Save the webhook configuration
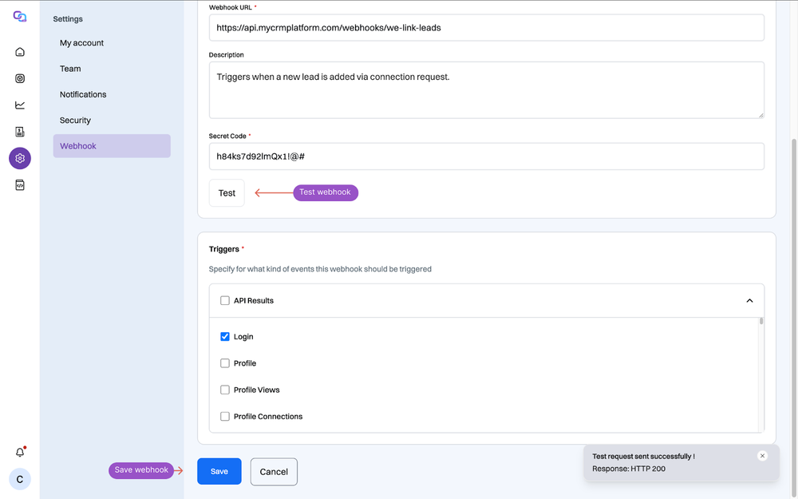 [219, 471]
